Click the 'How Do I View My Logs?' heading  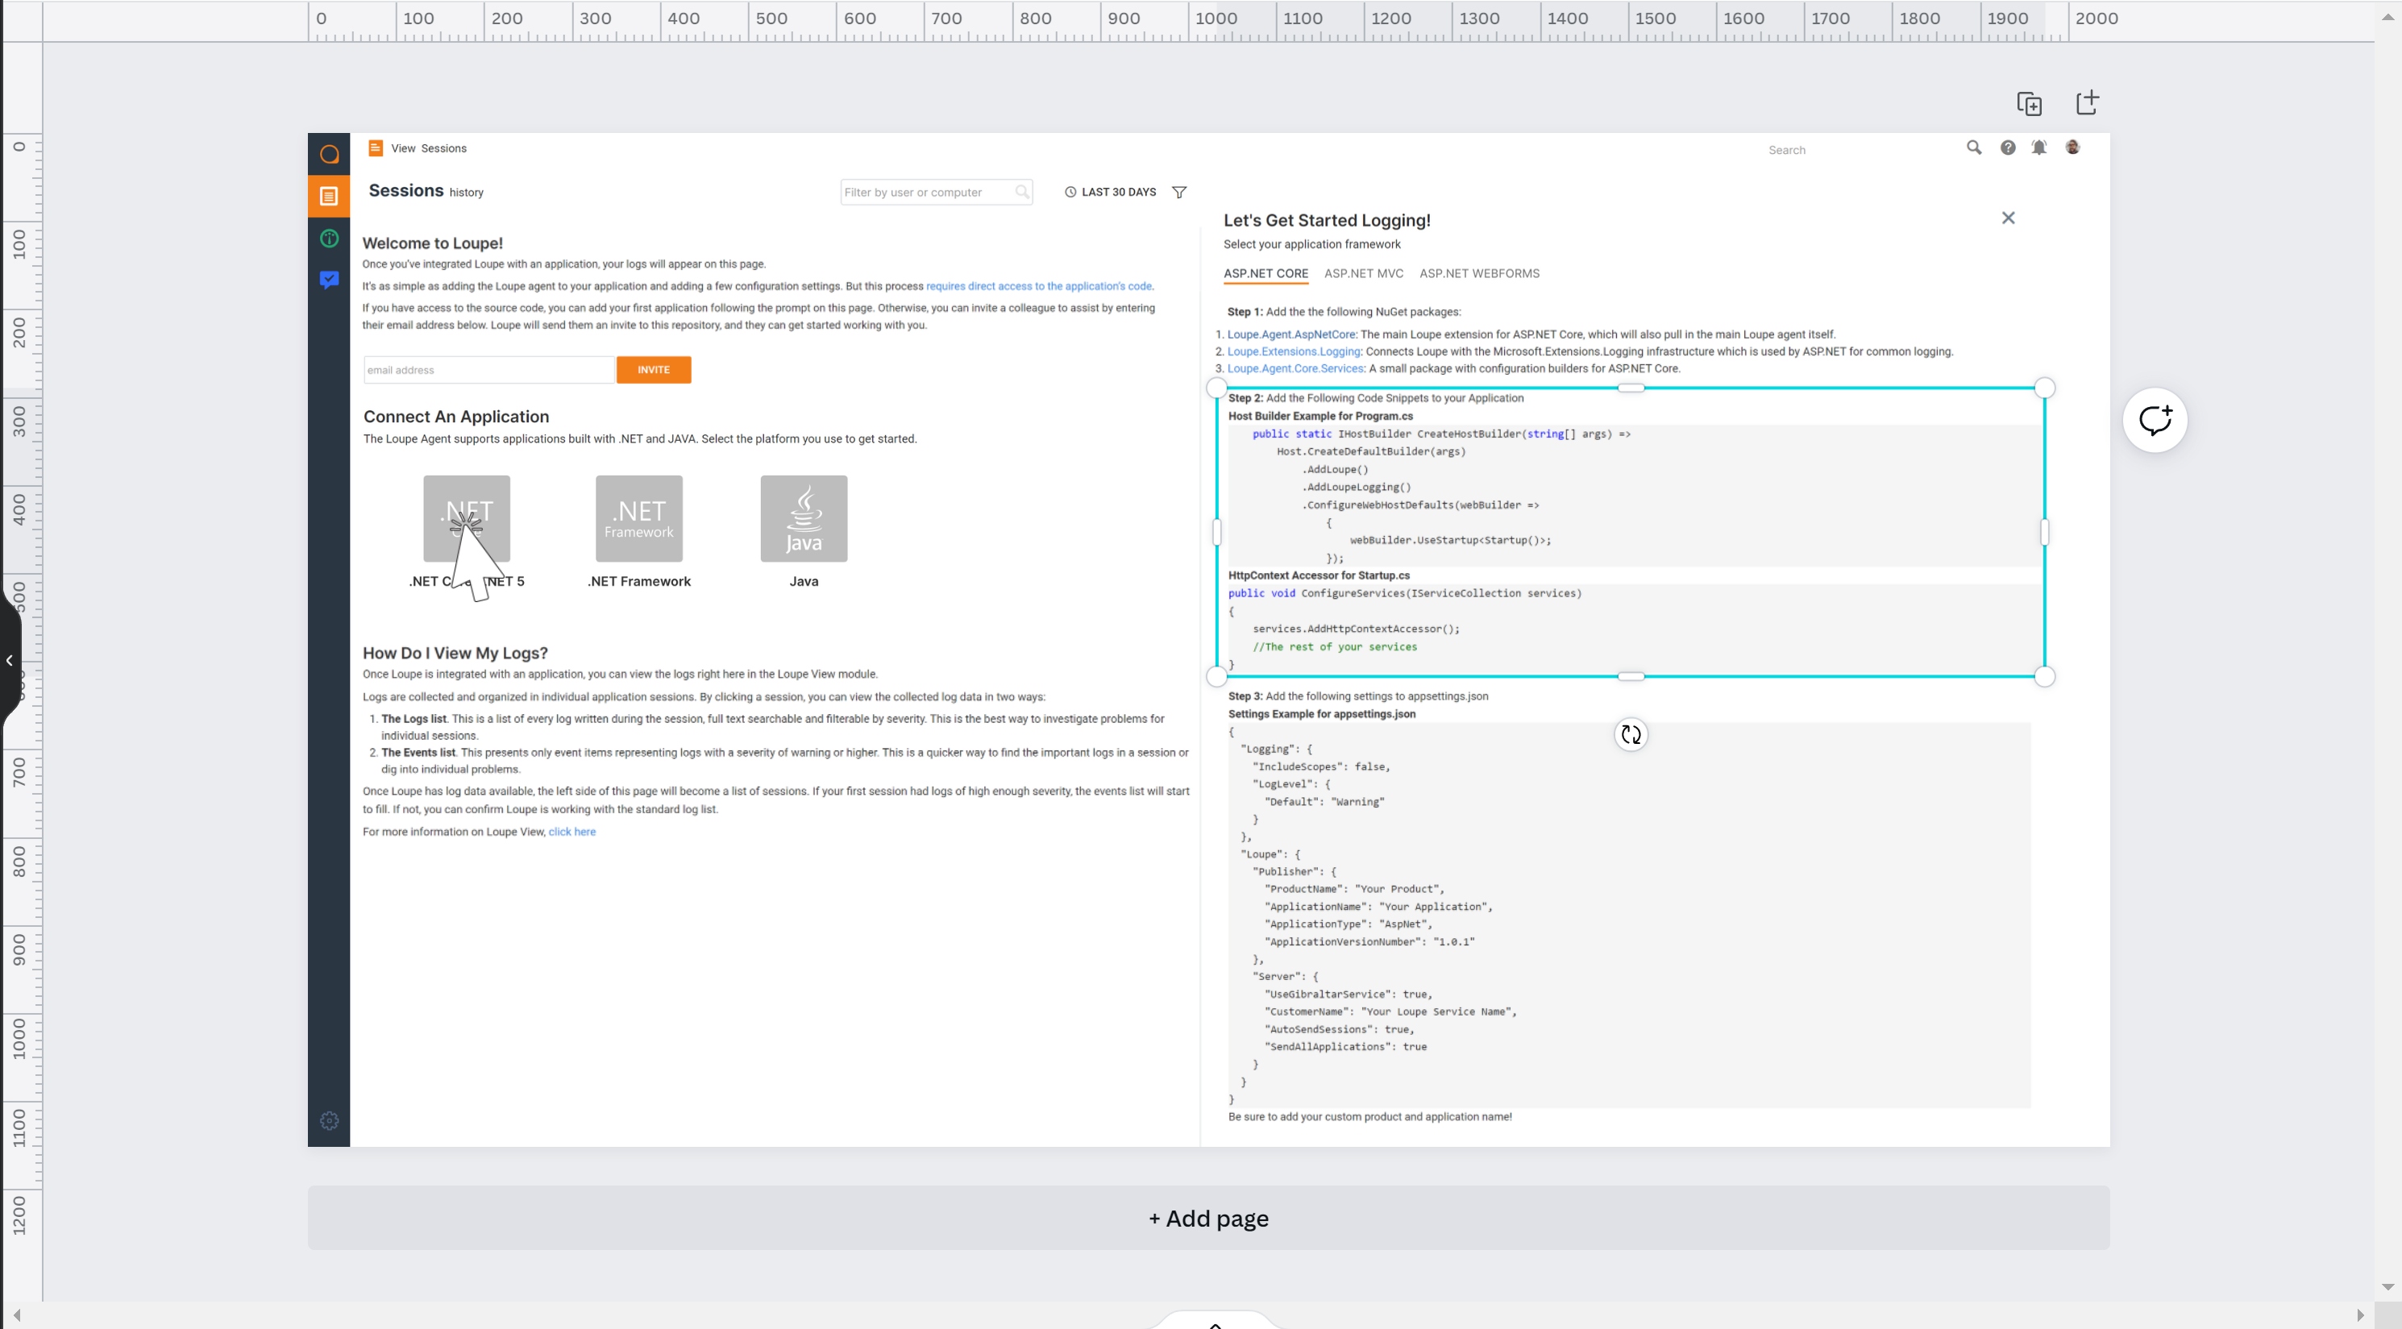click(455, 653)
